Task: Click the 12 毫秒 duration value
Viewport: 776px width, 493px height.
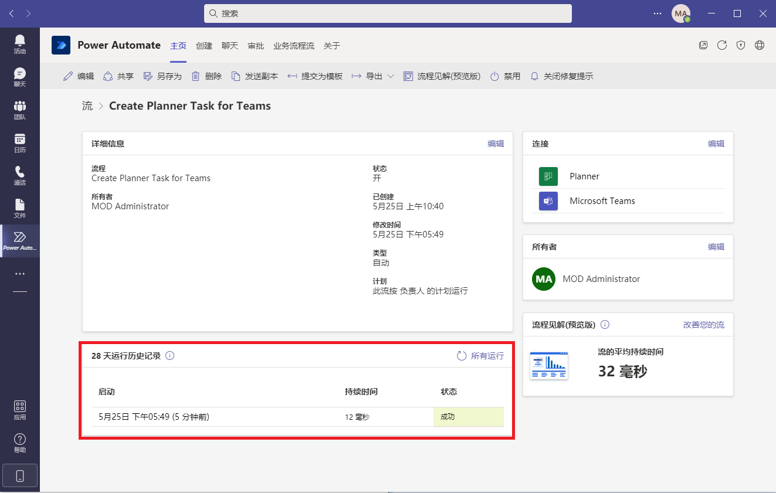Action: (357, 417)
